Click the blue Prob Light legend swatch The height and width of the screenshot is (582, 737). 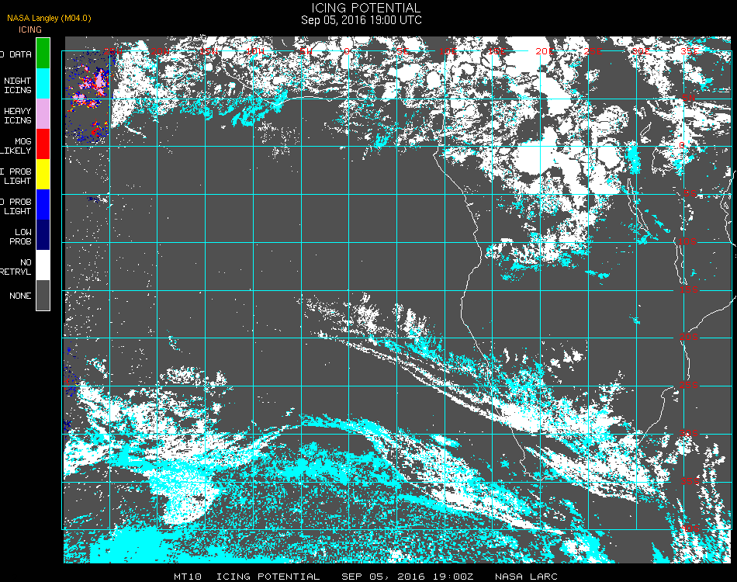[x=43, y=205]
